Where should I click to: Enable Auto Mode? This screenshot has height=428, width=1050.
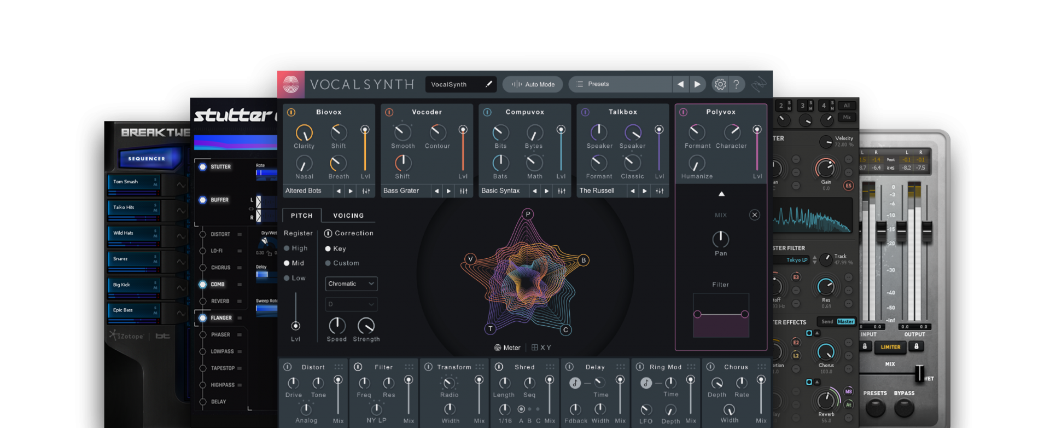click(x=533, y=84)
